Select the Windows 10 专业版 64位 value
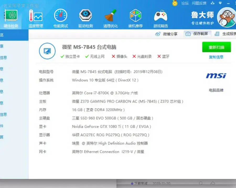 (x=105, y=80)
